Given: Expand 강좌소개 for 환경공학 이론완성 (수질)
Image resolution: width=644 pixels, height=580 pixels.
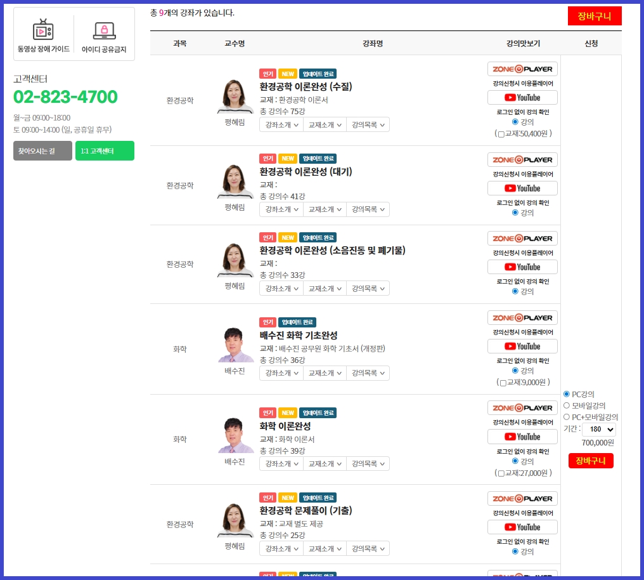Looking at the screenshot, I should tap(281, 124).
